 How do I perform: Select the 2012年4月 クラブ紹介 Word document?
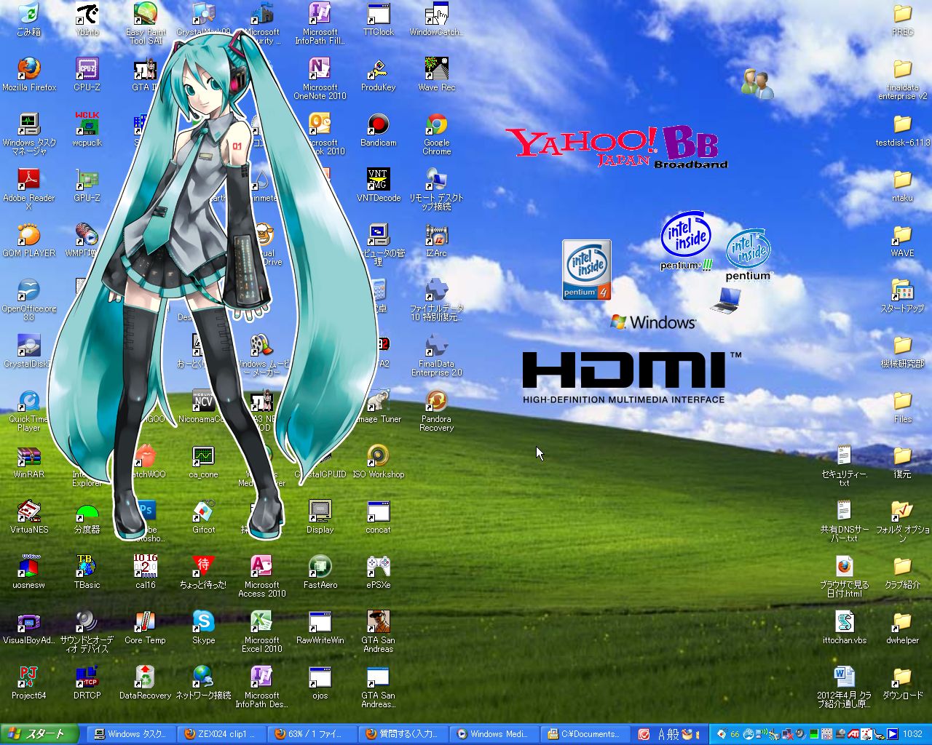845,687
